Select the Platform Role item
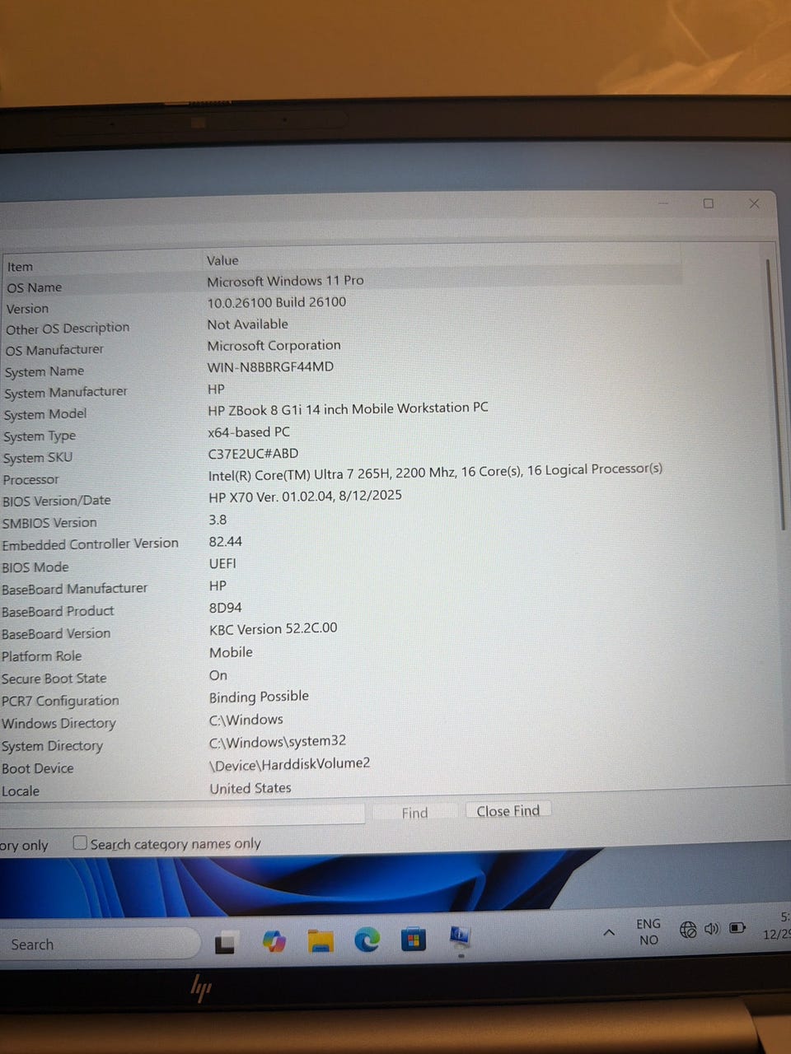Image resolution: width=791 pixels, height=1054 pixels. (41, 656)
